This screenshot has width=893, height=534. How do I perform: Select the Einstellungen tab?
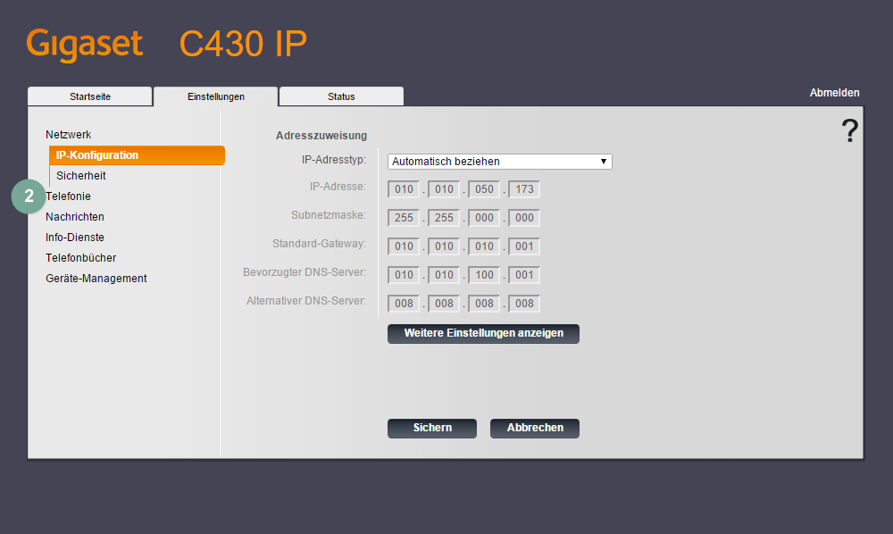215,96
